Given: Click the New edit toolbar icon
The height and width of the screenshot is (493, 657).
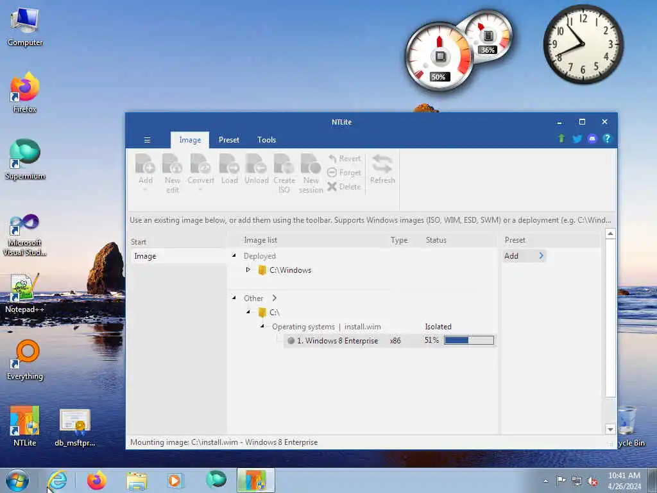Looking at the screenshot, I should click(172, 173).
